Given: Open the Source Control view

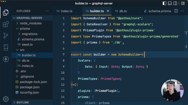Looking at the screenshot, I should coord(6,36).
